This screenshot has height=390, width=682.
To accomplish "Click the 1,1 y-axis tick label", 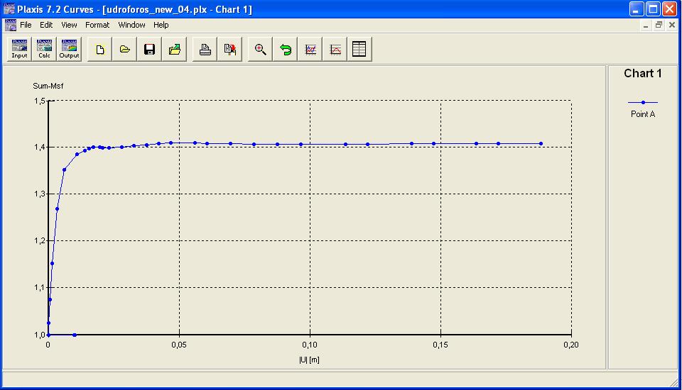I will point(40,287).
